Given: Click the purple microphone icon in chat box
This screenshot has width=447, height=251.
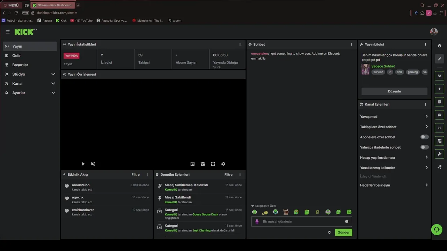Looking at the screenshot, I should [257, 221].
